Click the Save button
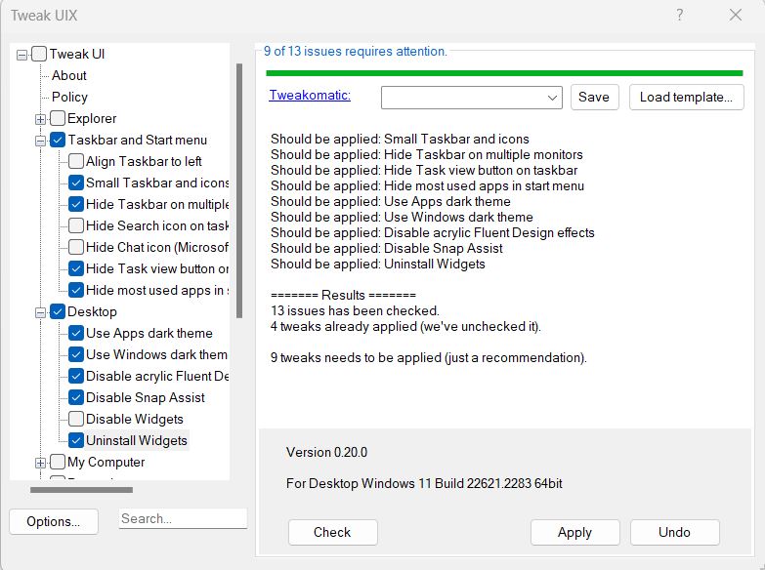 coord(594,97)
